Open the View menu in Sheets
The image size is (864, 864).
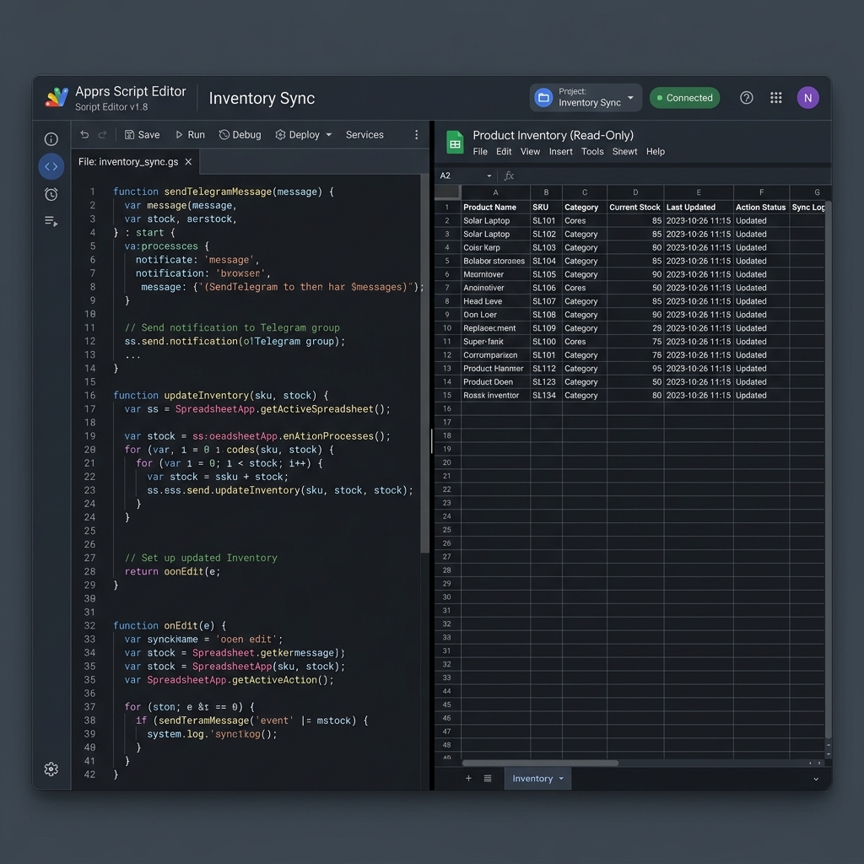pyautogui.click(x=530, y=152)
